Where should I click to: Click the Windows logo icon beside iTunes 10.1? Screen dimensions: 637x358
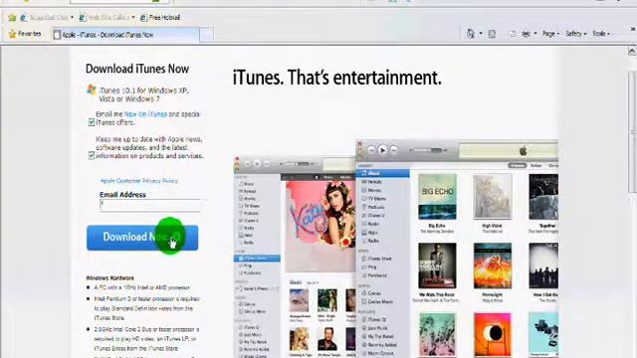92,89
